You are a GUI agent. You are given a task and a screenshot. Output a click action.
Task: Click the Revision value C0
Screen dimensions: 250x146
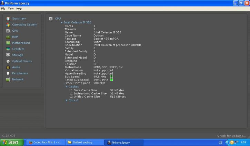[95, 64]
